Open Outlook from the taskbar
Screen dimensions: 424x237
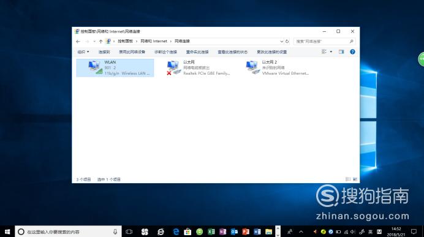click(x=234, y=231)
